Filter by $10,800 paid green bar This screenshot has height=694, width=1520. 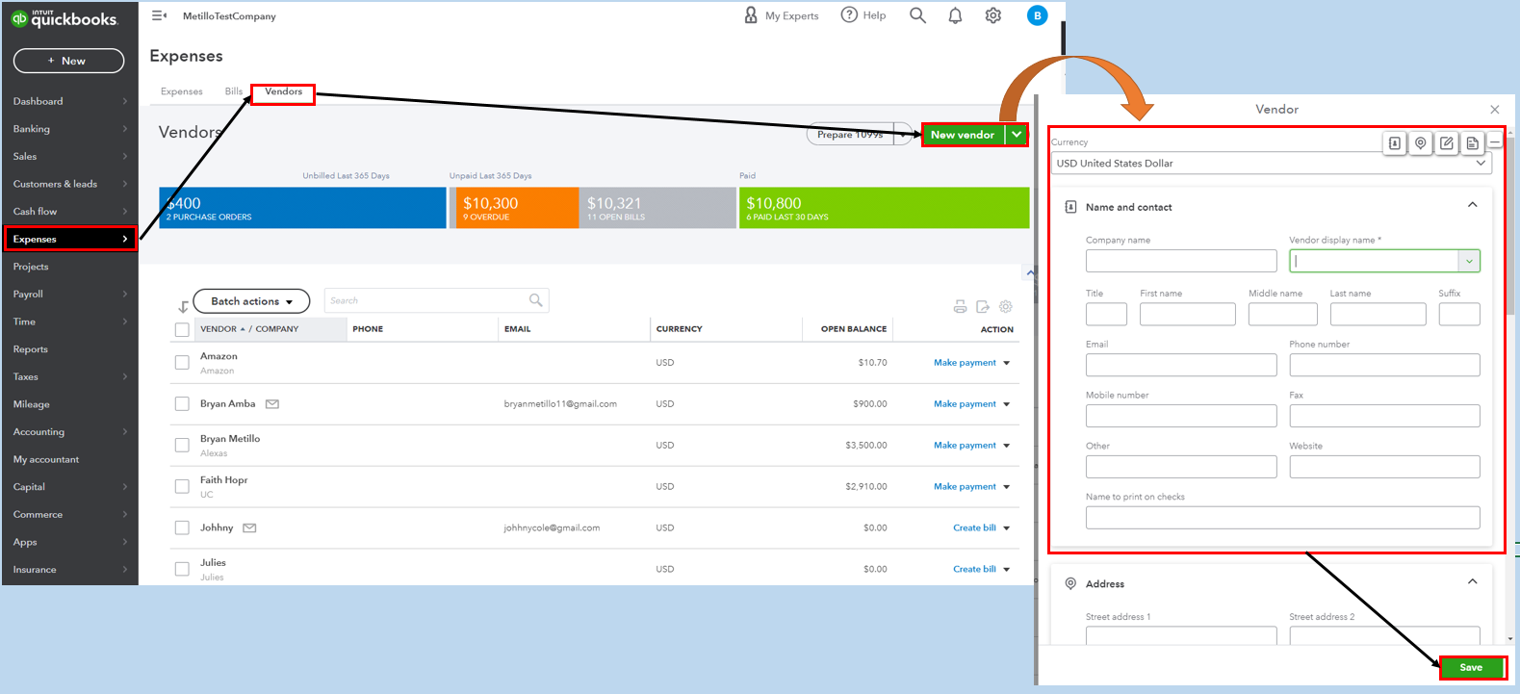point(884,208)
